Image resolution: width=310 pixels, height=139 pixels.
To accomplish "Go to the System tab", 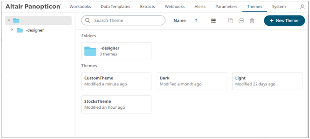I will (x=279, y=7).
